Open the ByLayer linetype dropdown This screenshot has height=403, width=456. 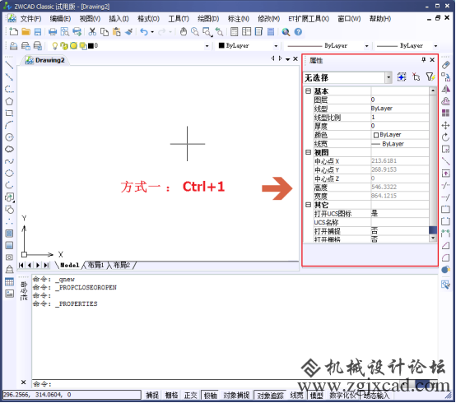366,46
